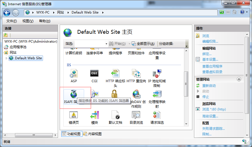Open 应用程序设置 feature
This screenshot has width=252, height=147.
pos(157,54)
